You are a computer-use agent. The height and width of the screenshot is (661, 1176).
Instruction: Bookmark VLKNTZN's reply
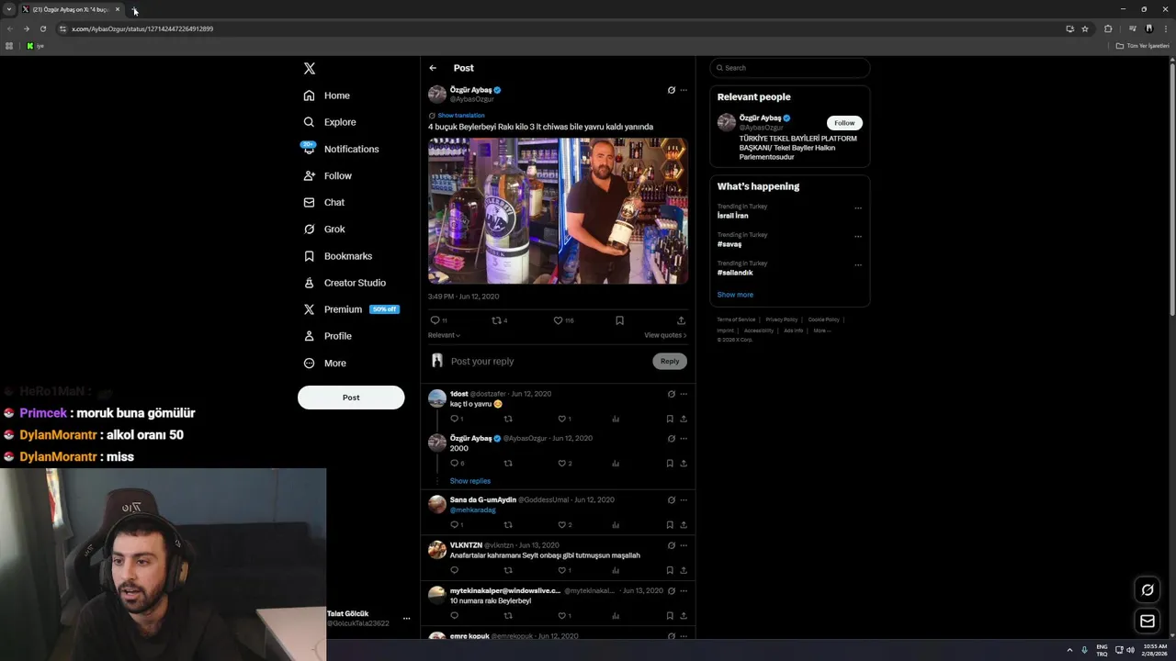670,570
